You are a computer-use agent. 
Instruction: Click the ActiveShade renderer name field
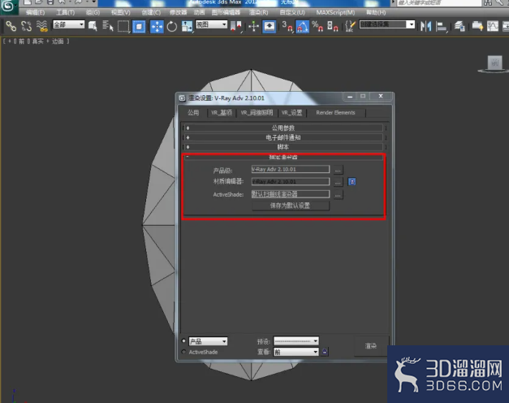[290, 194]
